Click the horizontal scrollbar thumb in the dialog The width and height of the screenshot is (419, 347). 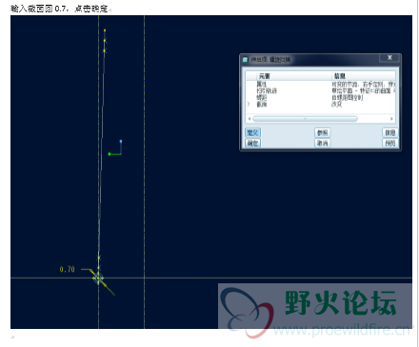point(305,119)
